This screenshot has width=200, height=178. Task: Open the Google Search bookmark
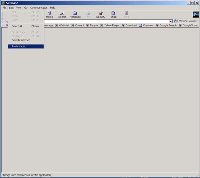166,25
